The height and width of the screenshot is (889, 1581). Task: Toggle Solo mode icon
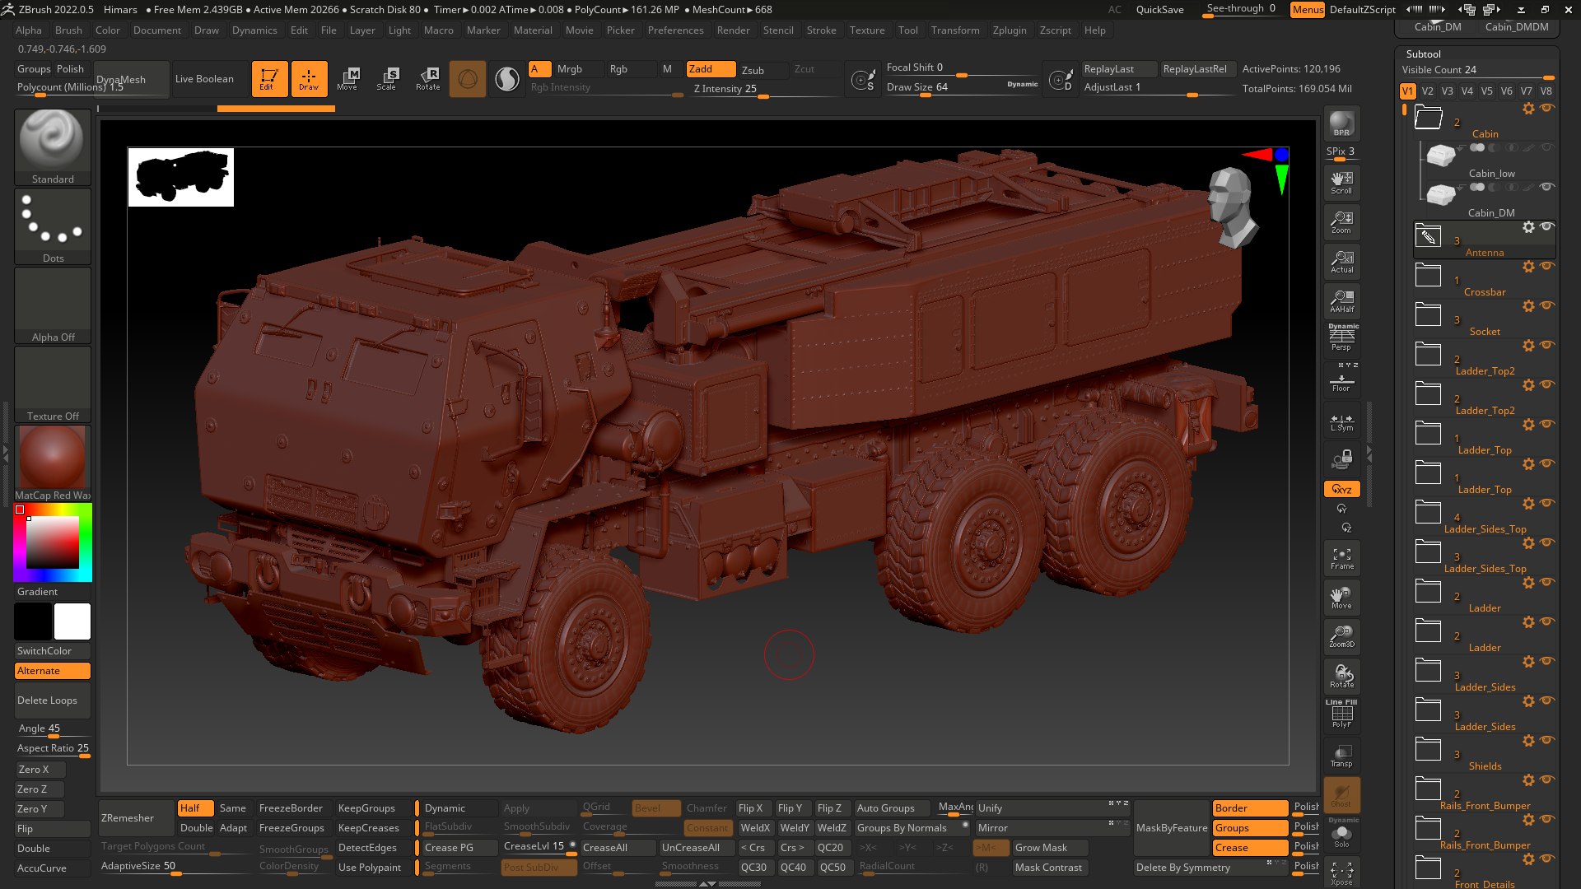[1341, 834]
